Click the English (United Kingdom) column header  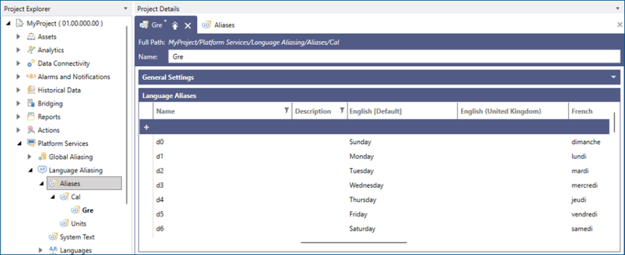point(501,111)
